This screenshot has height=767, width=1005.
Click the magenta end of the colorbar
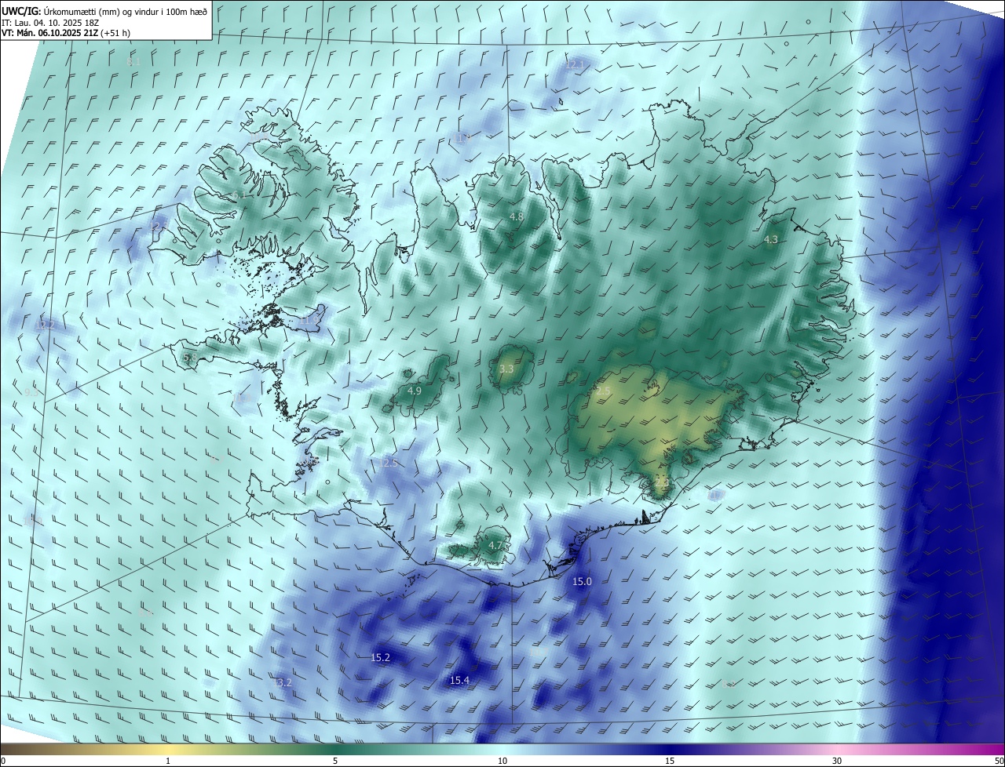[x=993, y=749]
